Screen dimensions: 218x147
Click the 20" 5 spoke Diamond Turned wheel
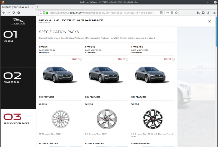153,119
